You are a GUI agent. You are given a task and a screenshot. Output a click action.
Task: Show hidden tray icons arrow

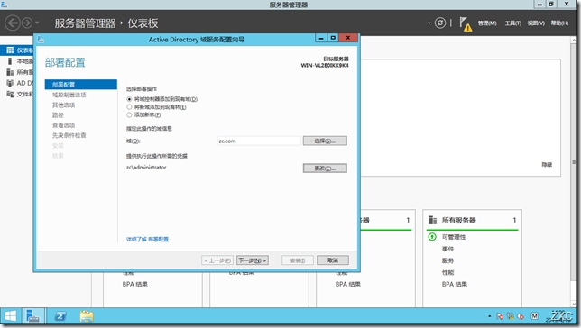point(490,316)
